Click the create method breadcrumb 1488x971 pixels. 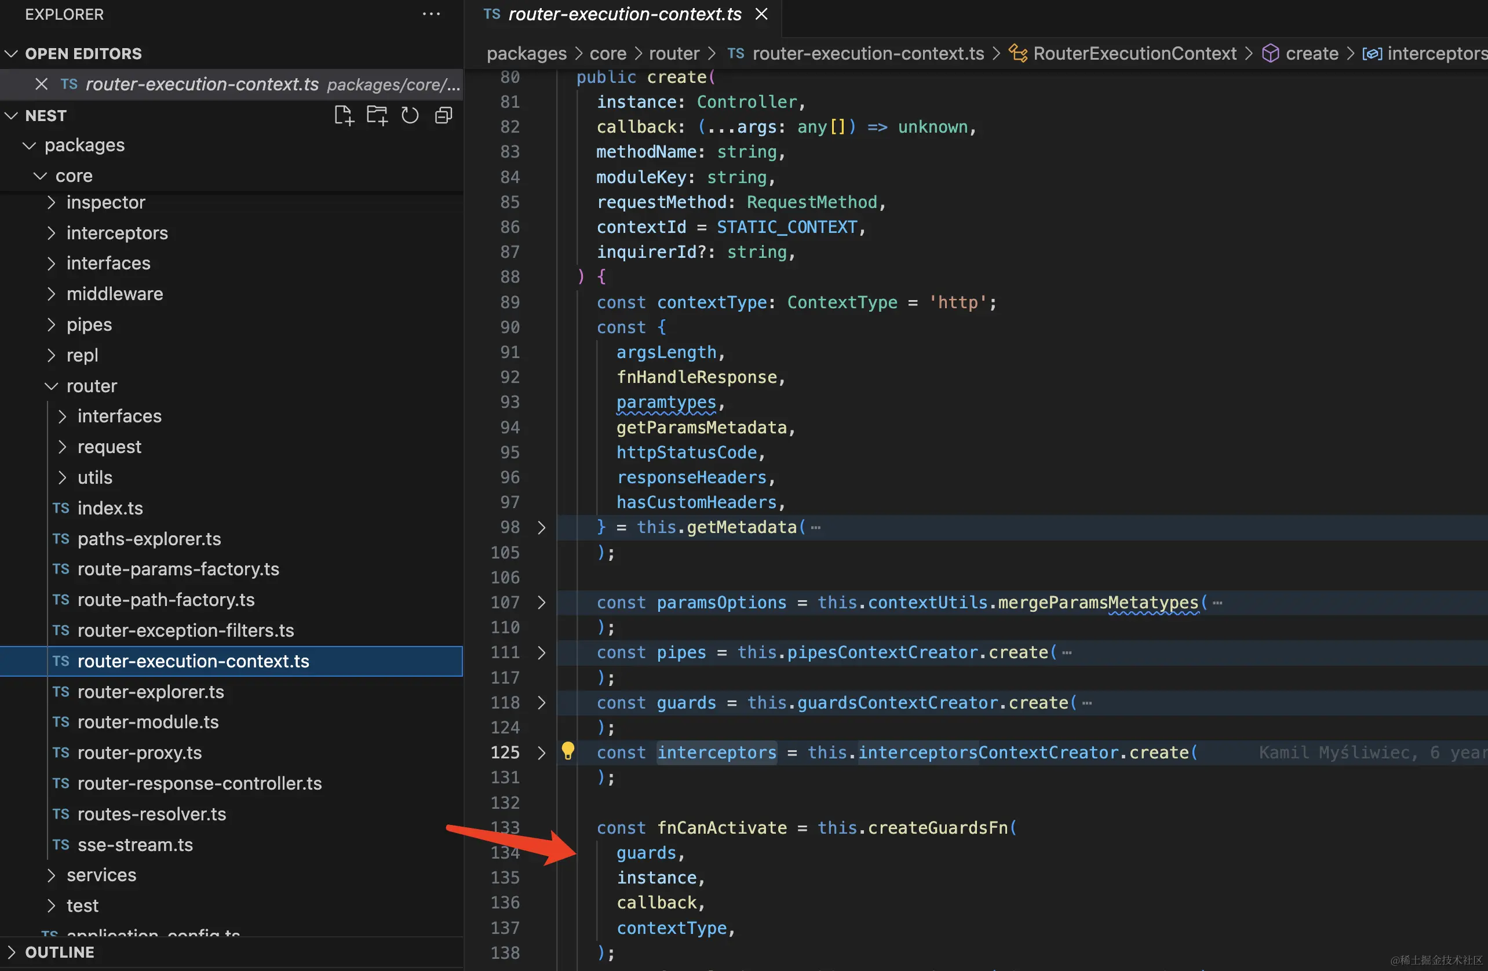tap(1300, 53)
